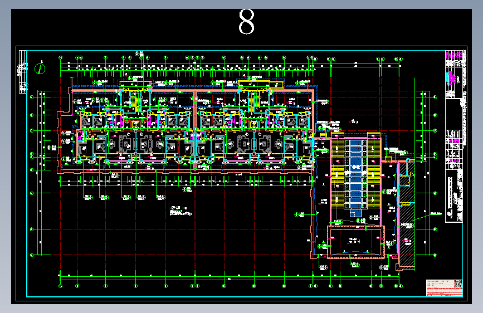Select the revision table at top-left corner
The height and width of the screenshot is (313, 483).
pyautogui.click(x=23, y=71)
